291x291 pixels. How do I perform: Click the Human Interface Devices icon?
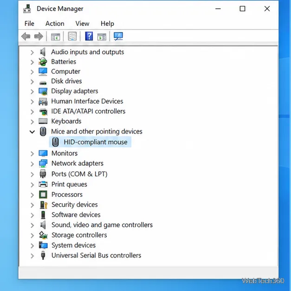tap(43, 102)
